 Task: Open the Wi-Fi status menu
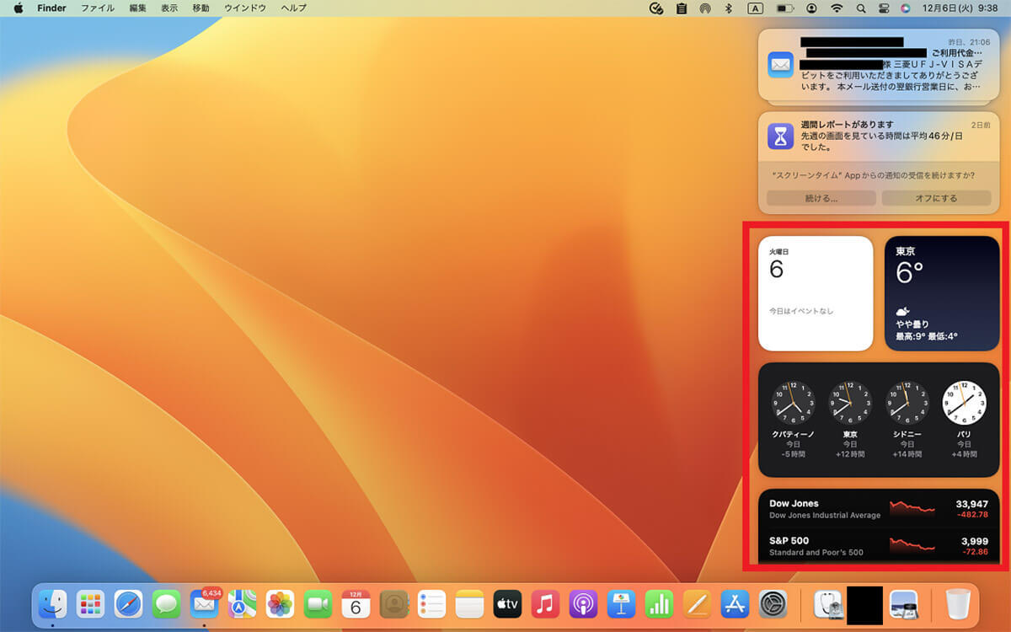point(837,8)
